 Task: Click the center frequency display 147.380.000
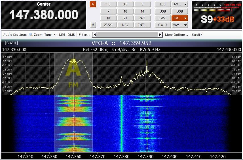(44, 15)
